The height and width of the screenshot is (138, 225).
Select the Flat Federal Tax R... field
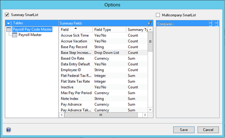coord(76,76)
